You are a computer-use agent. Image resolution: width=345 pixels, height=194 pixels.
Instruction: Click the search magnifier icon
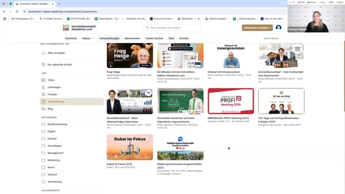point(147,27)
